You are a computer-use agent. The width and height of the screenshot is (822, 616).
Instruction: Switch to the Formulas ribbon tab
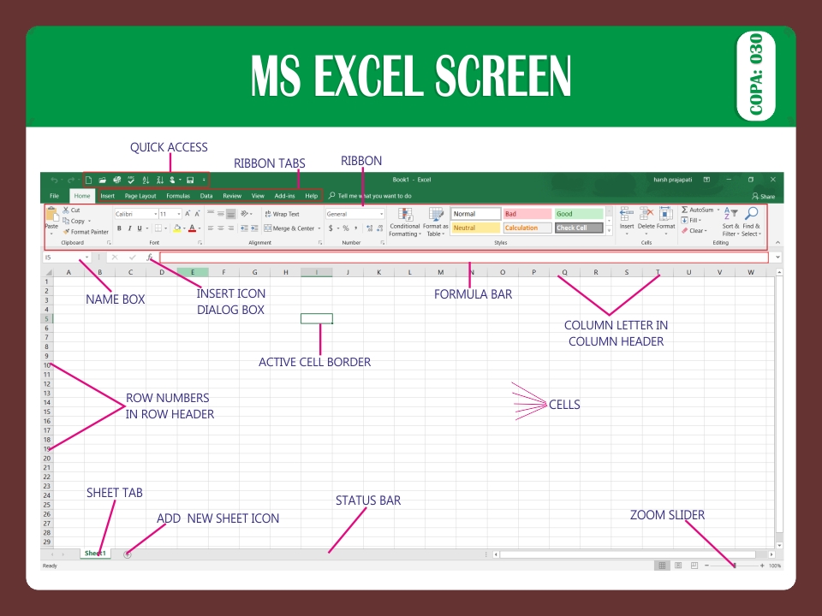(177, 196)
